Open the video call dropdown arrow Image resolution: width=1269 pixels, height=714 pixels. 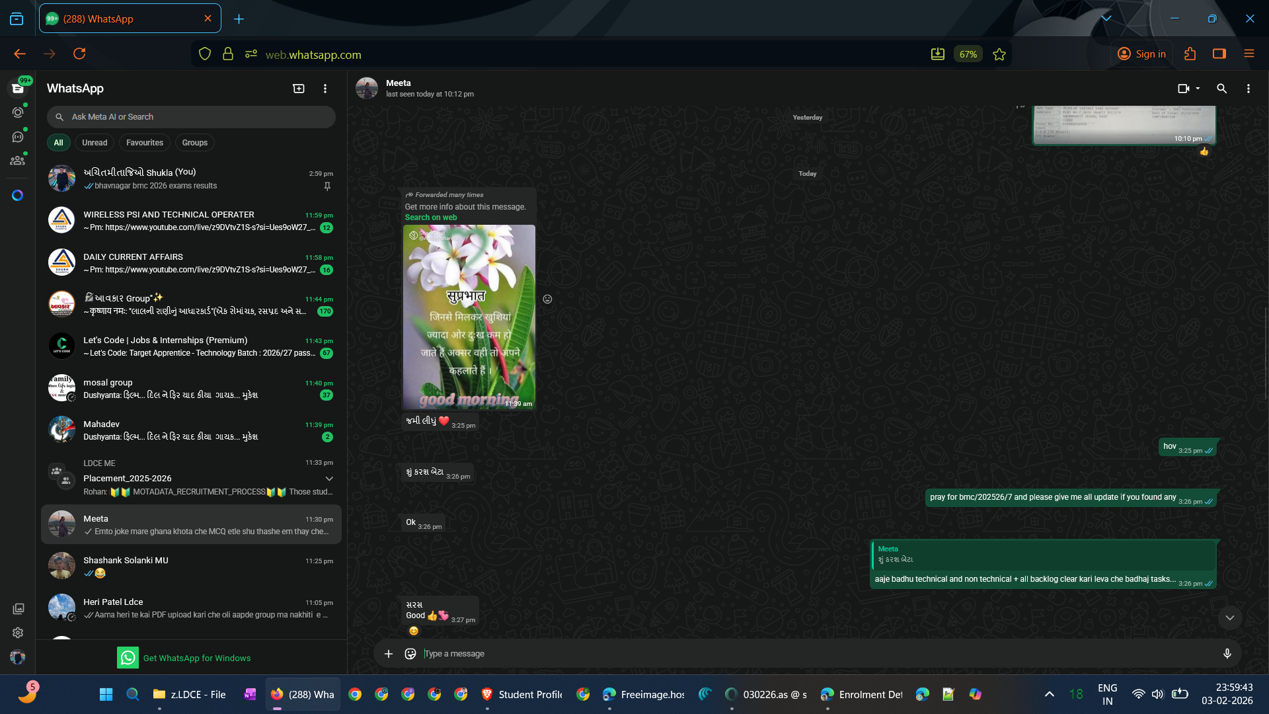point(1198,89)
